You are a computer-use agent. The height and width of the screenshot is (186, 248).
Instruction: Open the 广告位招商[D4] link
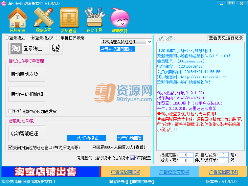174,172
